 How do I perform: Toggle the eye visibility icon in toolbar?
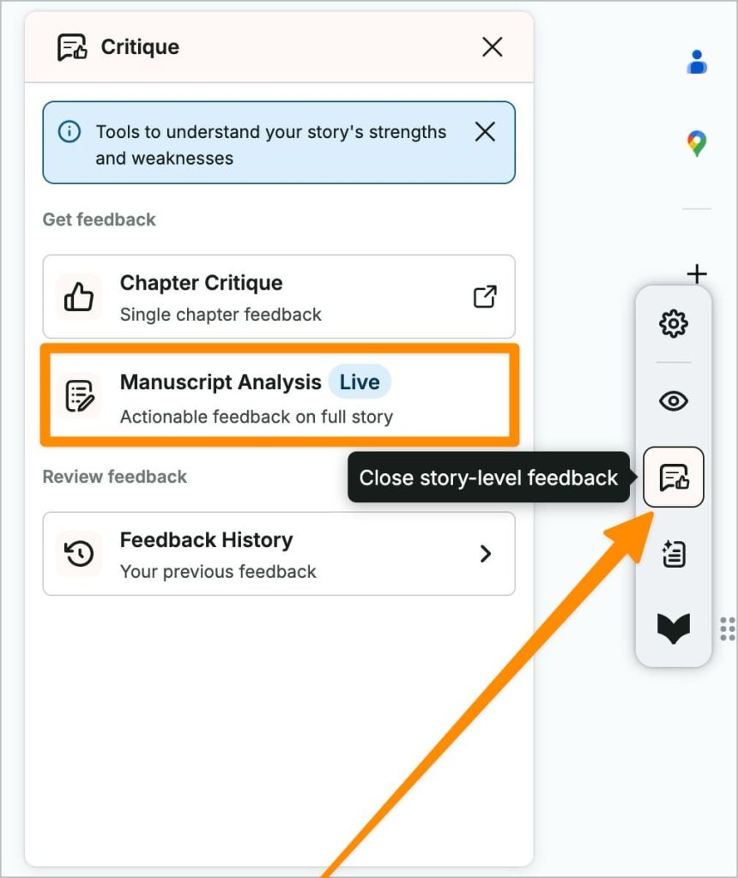click(673, 401)
